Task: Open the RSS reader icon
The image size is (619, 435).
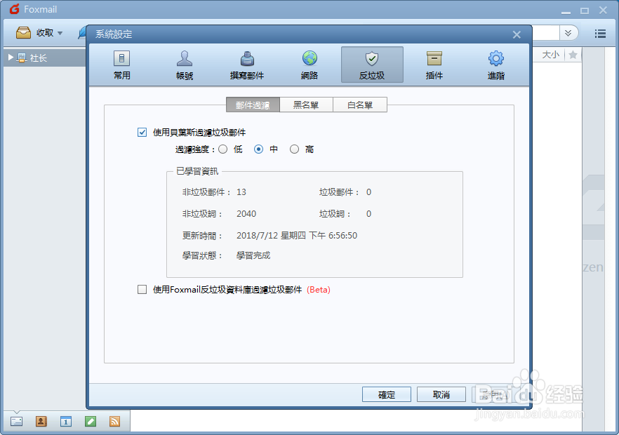Action: (x=114, y=422)
